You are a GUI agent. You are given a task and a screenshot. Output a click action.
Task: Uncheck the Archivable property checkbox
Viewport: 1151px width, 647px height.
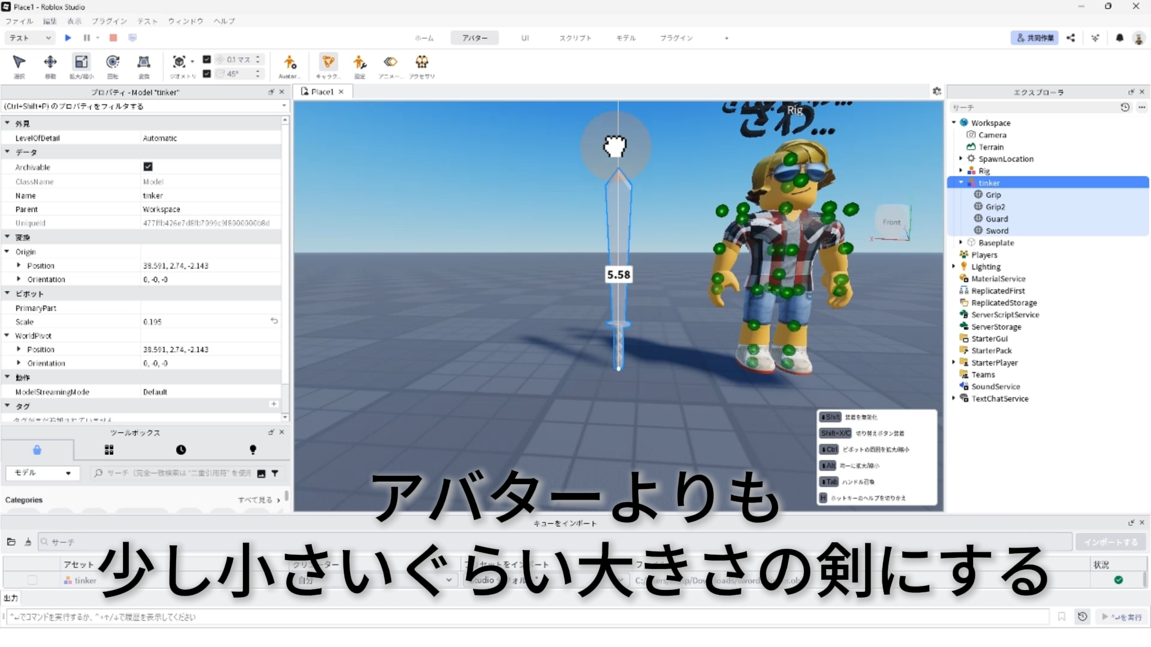tap(148, 167)
